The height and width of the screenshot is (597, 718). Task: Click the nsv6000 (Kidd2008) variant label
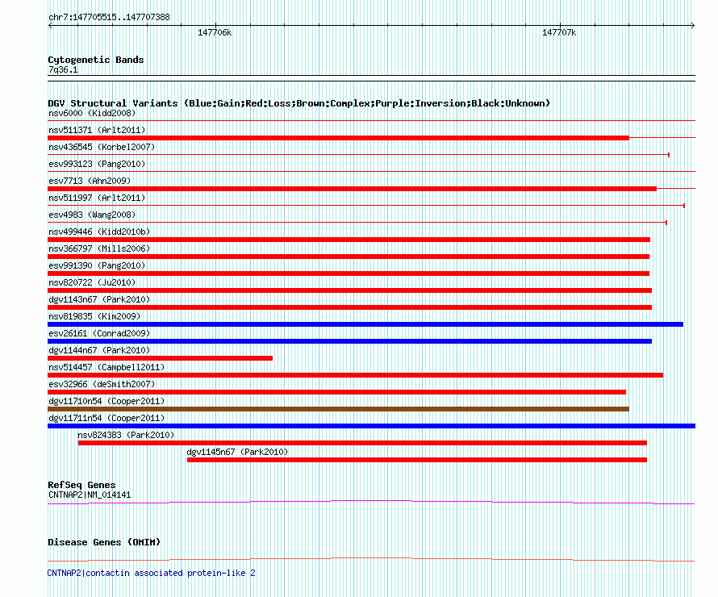(92, 113)
